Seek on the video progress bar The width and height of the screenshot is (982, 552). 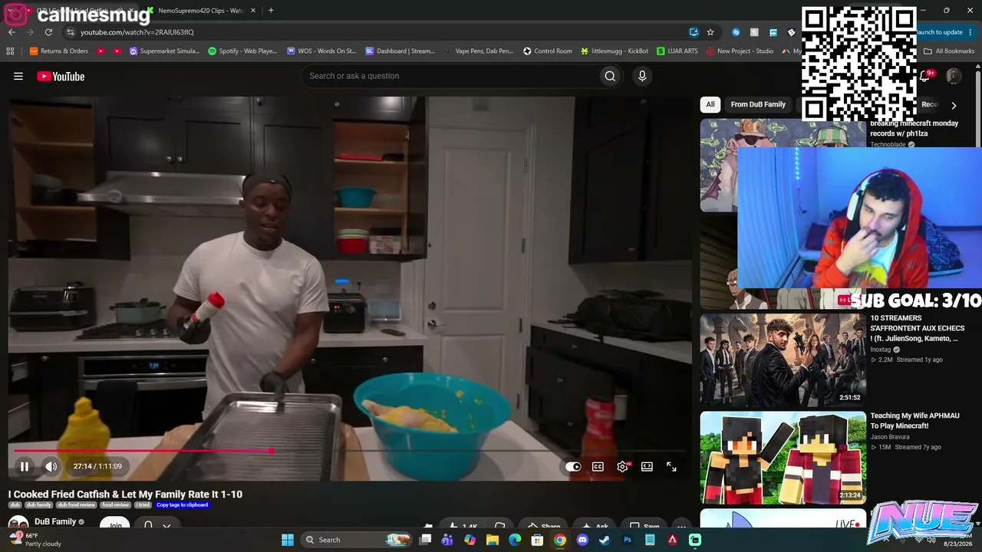click(350, 451)
